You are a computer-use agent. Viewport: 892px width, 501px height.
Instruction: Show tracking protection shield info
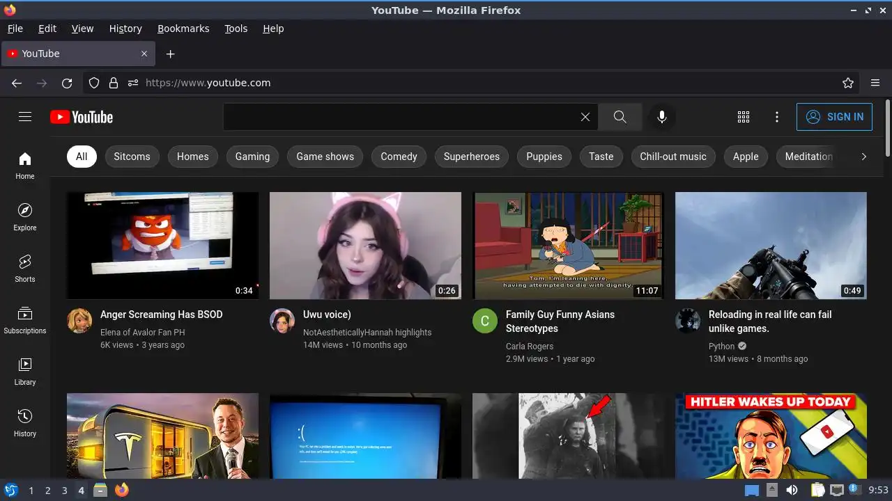[94, 83]
